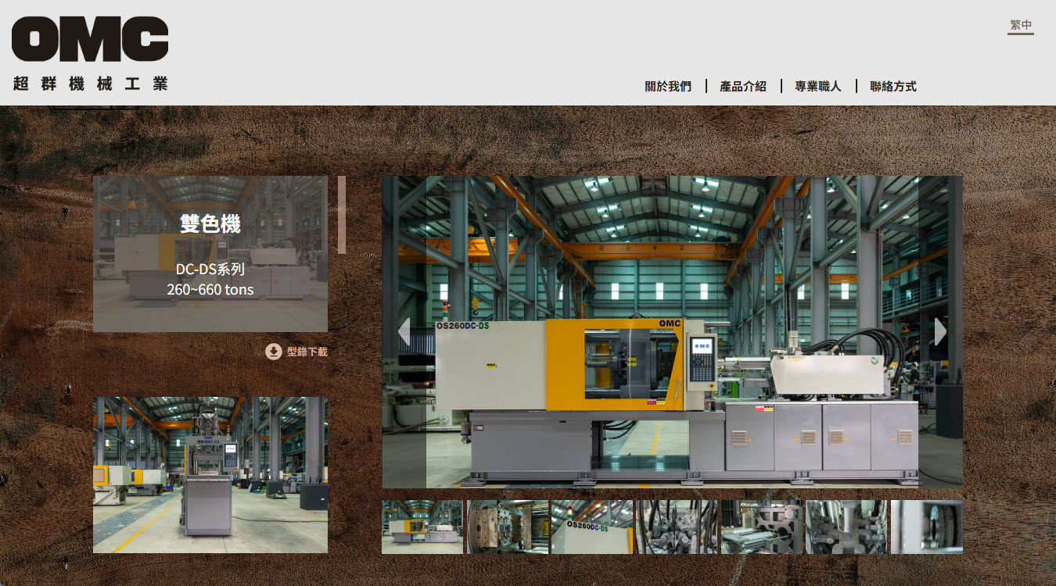View the black hydraulic hoses thumbnail
This screenshot has width=1056, height=586.
pos(677,527)
